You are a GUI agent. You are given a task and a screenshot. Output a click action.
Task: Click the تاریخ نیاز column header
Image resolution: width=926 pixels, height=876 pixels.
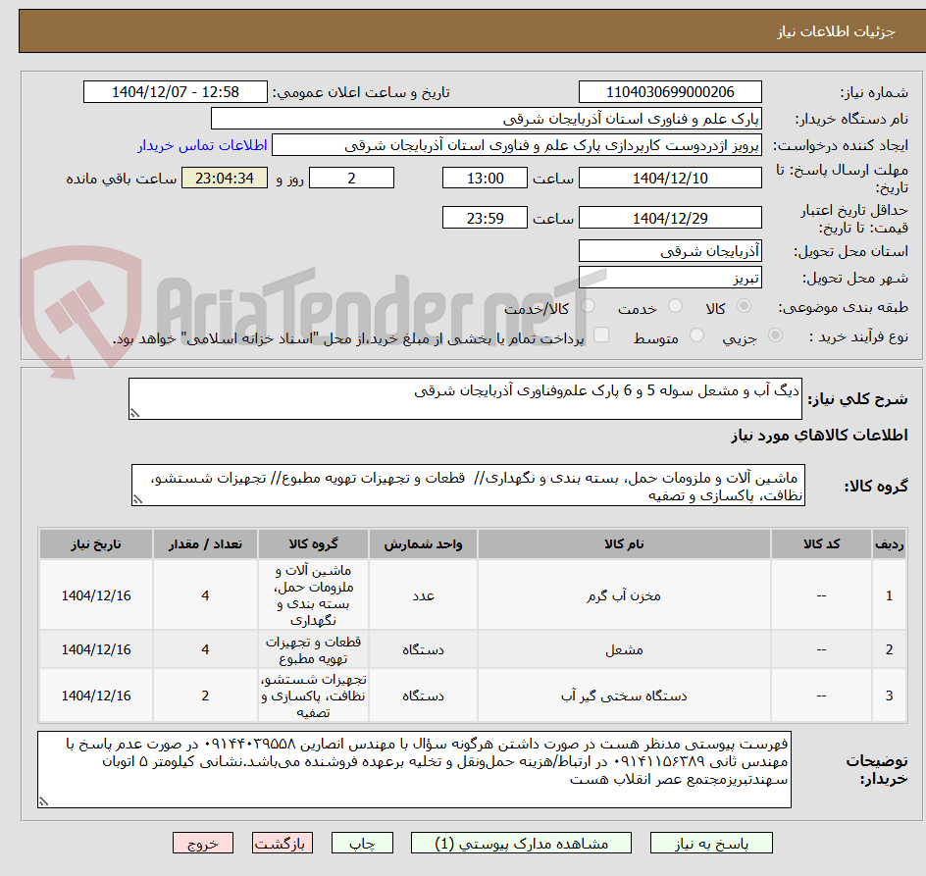click(96, 544)
